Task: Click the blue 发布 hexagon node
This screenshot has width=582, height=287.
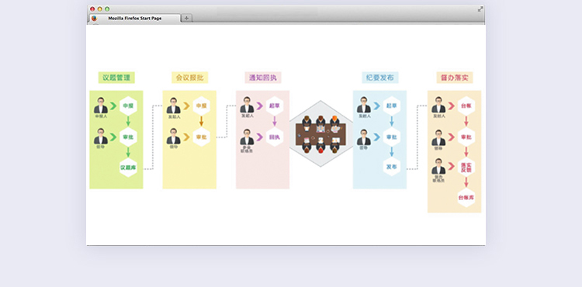Action: (392, 167)
